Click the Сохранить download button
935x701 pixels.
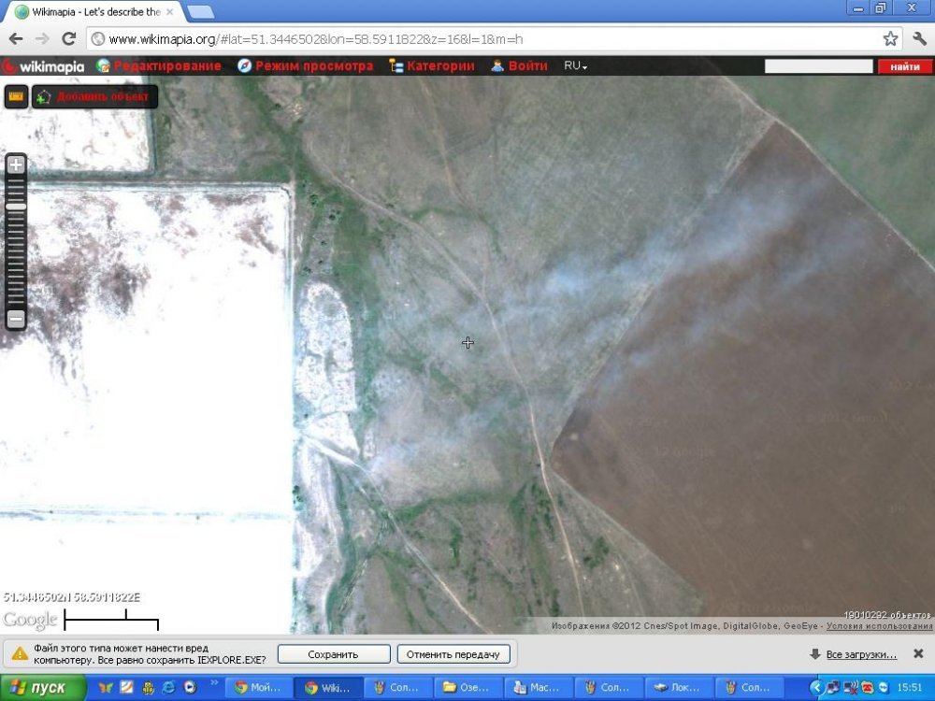point(334,654)
